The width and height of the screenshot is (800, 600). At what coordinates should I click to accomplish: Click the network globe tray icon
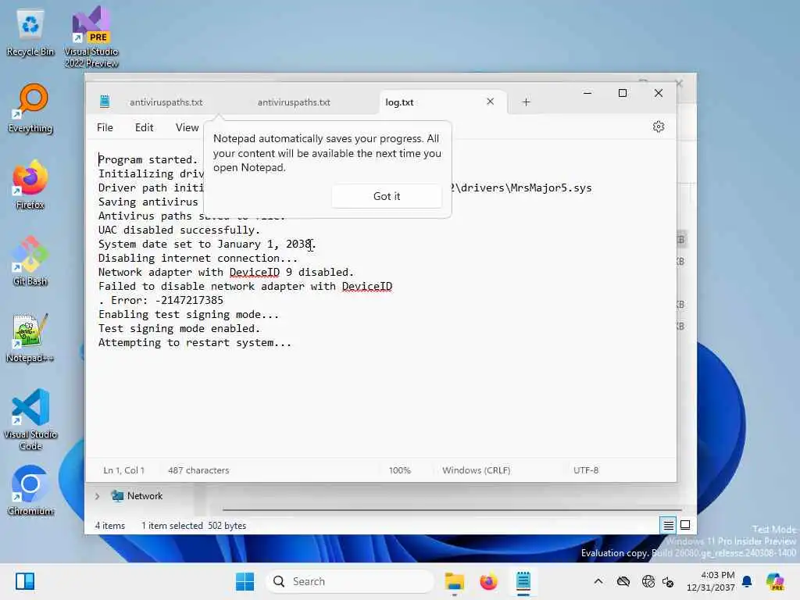648,581
